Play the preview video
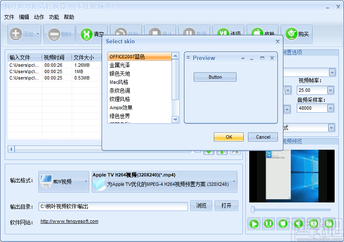 pyautogui.click(x=254, y=224)
